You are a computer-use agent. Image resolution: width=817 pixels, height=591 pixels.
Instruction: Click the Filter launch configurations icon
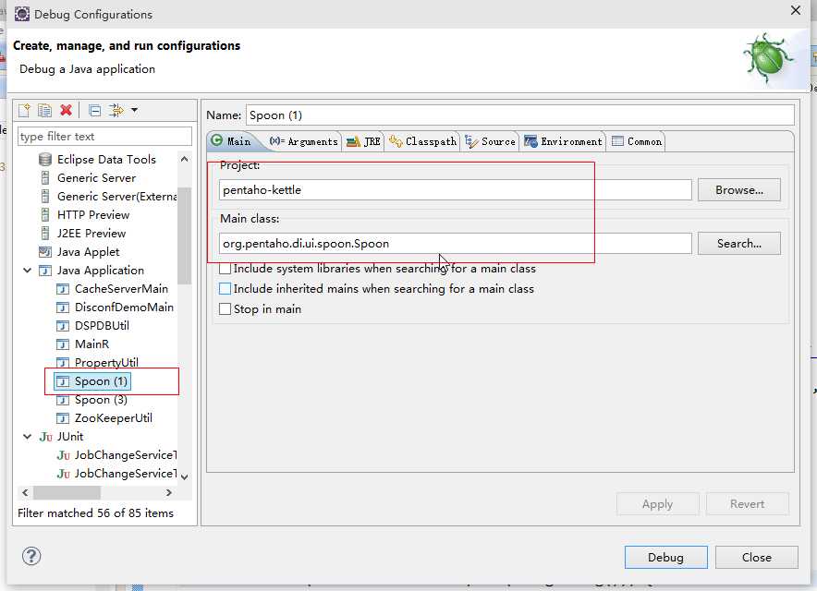point(116,111)
